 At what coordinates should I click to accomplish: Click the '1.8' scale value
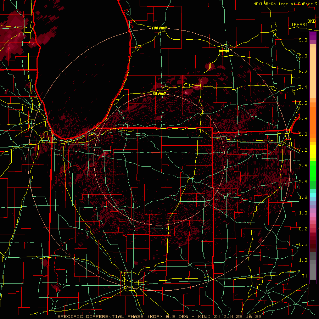pos(303,197)
